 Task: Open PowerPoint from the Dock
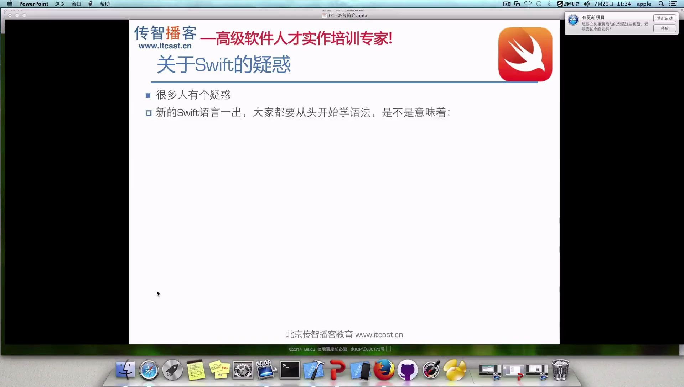pyautogui.click(x=337, y=370)
